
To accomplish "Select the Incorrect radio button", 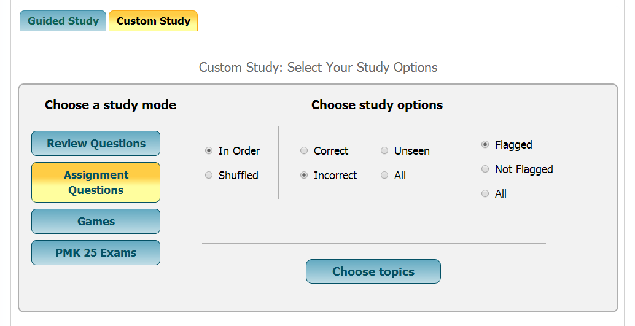I will pos(304,176).
